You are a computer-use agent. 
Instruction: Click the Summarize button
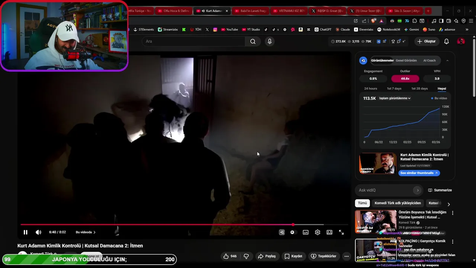440,190
